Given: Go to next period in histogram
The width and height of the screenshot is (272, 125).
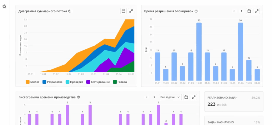Looking at the screenshot, I should (x=154, y=97).
